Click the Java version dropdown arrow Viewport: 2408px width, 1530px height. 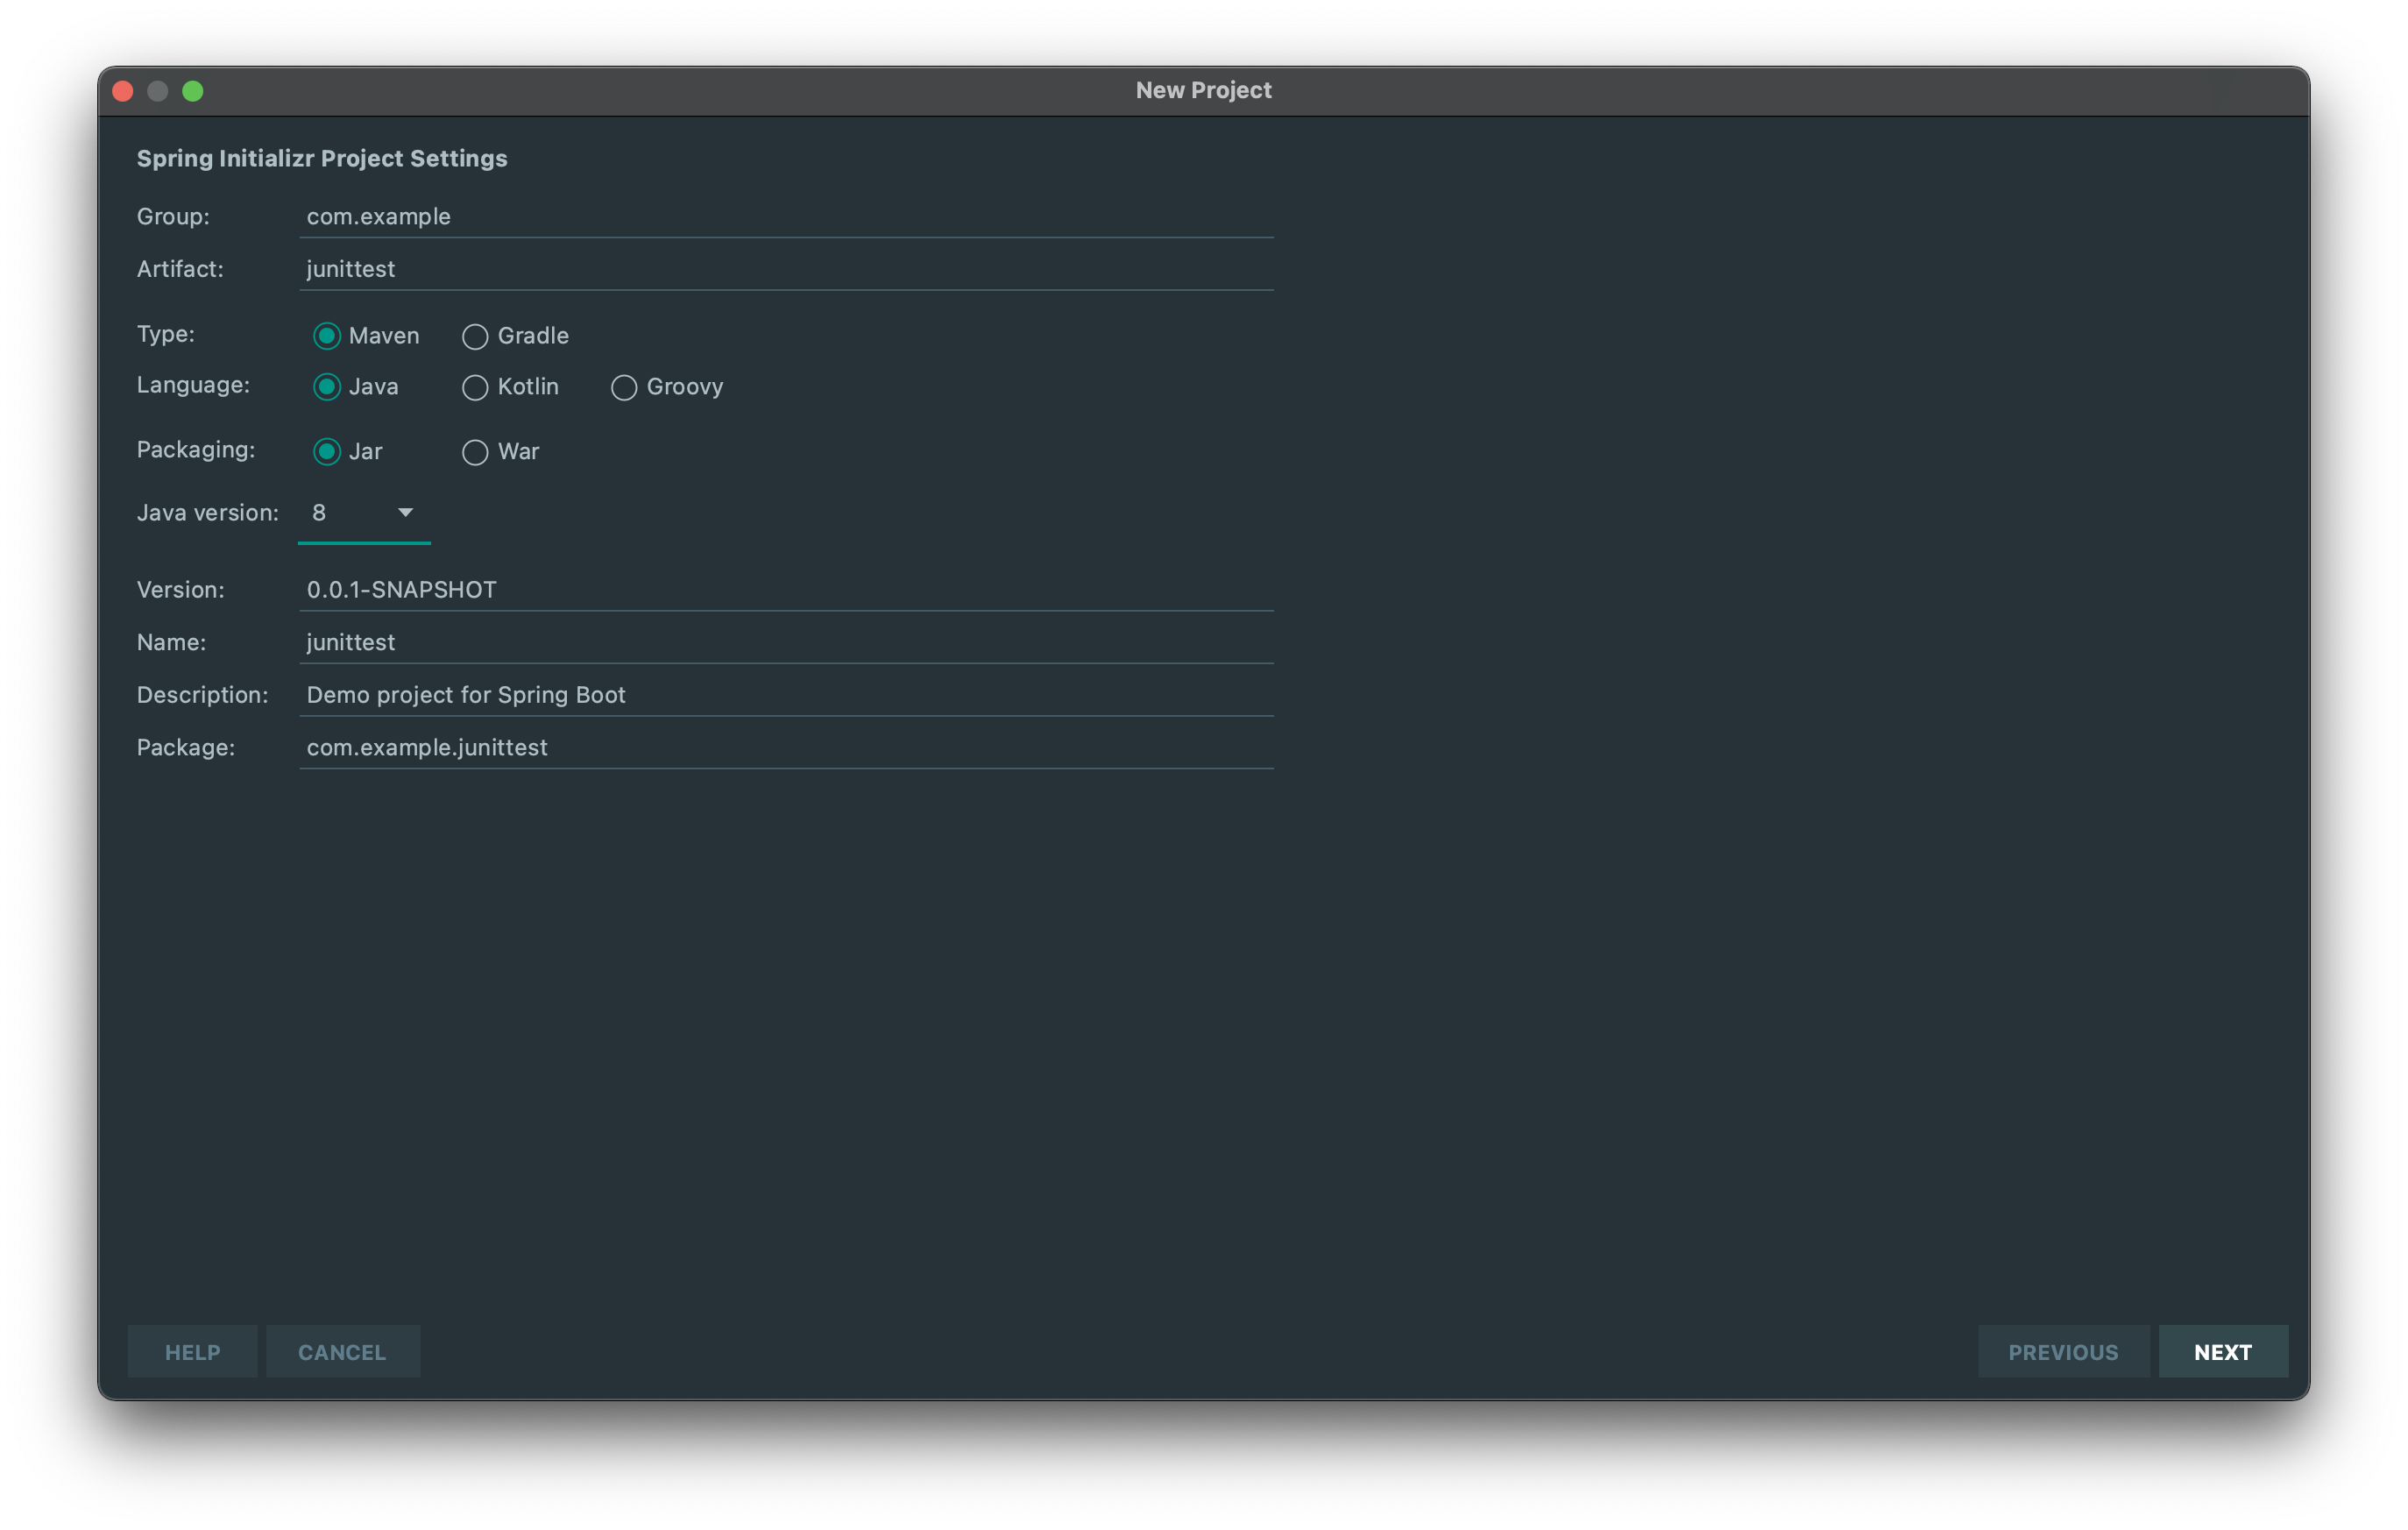(405, 513)
